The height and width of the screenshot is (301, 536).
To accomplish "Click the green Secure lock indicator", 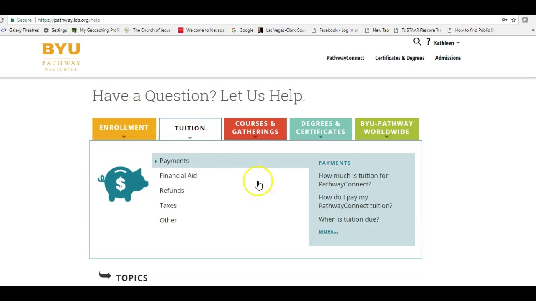I will point(21,20).
